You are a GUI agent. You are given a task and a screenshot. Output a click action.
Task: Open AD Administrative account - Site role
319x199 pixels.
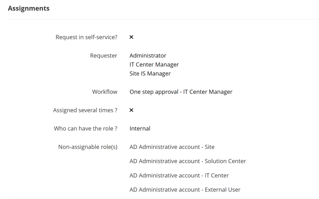click(172, 147)
